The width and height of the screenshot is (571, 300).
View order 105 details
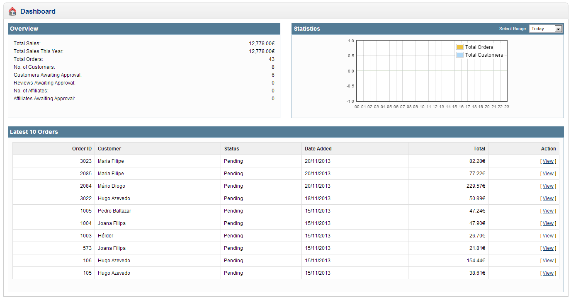pyautogui.click(x=548, y=273)
